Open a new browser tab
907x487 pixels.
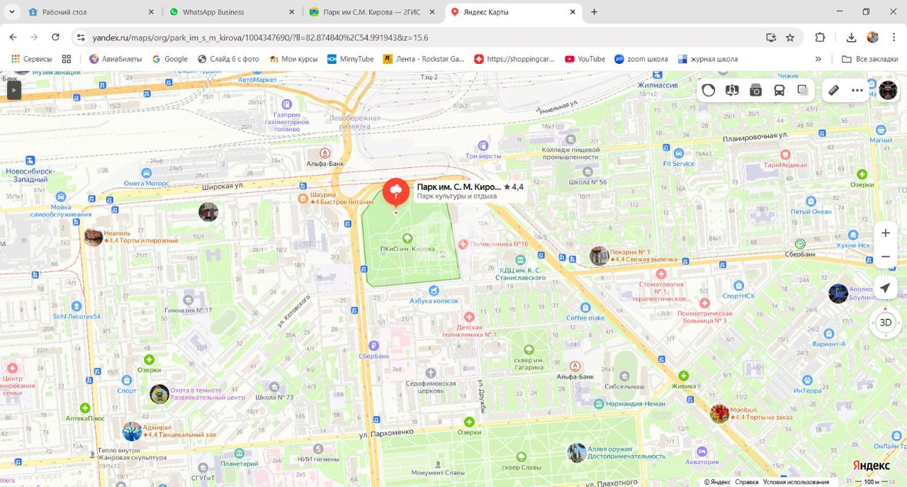594,12
